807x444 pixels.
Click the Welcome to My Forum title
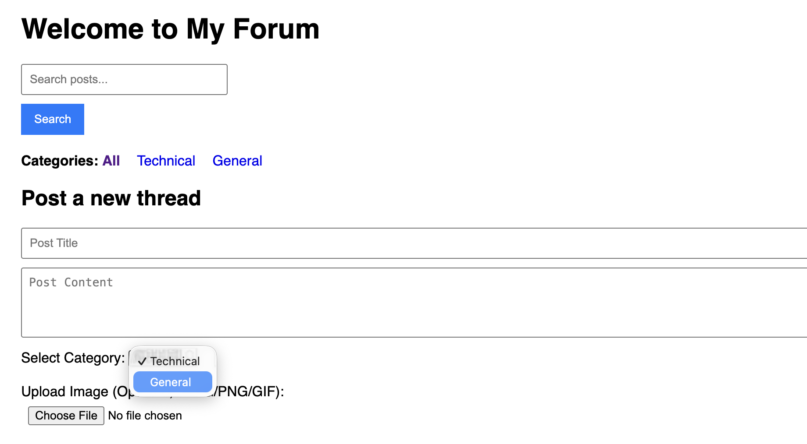pos(170,29)
